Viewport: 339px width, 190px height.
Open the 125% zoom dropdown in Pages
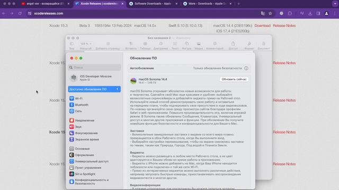pyautogui.click(x=86, y=44)
